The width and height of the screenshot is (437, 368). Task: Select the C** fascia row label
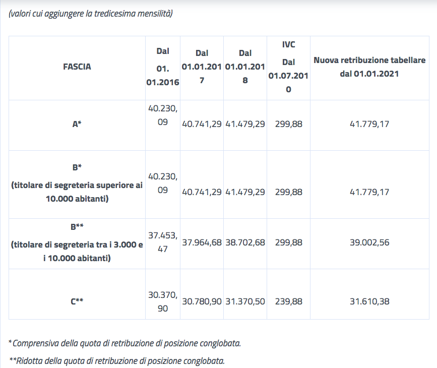click(77, 301)
